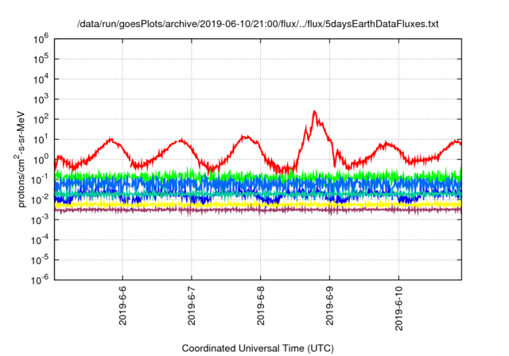Click the 10^4 y-axis tick label
Image resolution: width=509 pixels, height=356 pixels.
41,79
